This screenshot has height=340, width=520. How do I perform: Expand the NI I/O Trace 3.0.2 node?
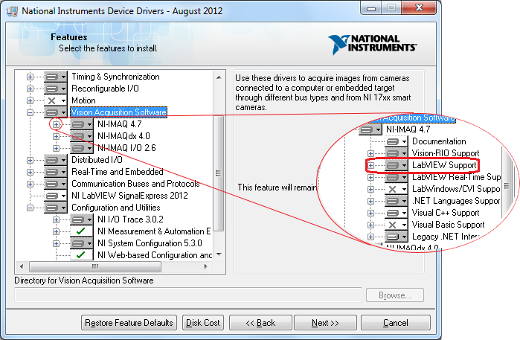(56, 219)
